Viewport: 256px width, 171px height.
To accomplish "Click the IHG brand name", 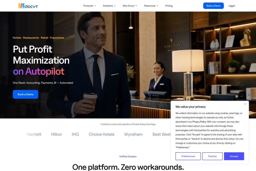I will click(75, 134).
